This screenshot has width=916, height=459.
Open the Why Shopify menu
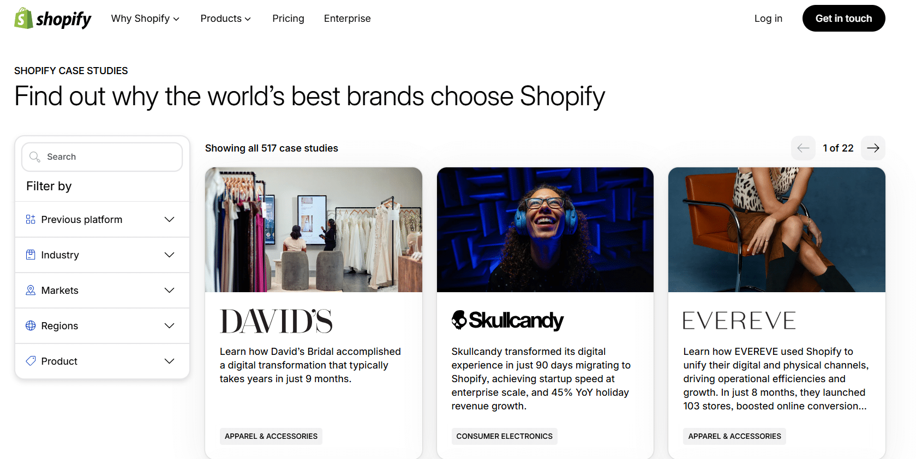tap(145, 19)
